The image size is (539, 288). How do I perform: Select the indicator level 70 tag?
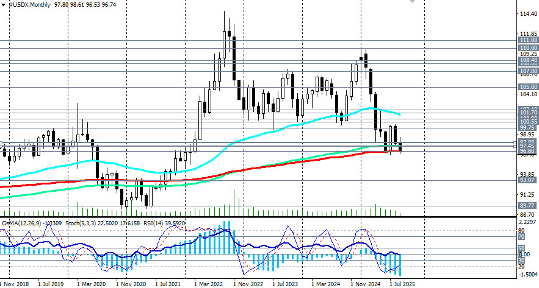click(521, 237)
